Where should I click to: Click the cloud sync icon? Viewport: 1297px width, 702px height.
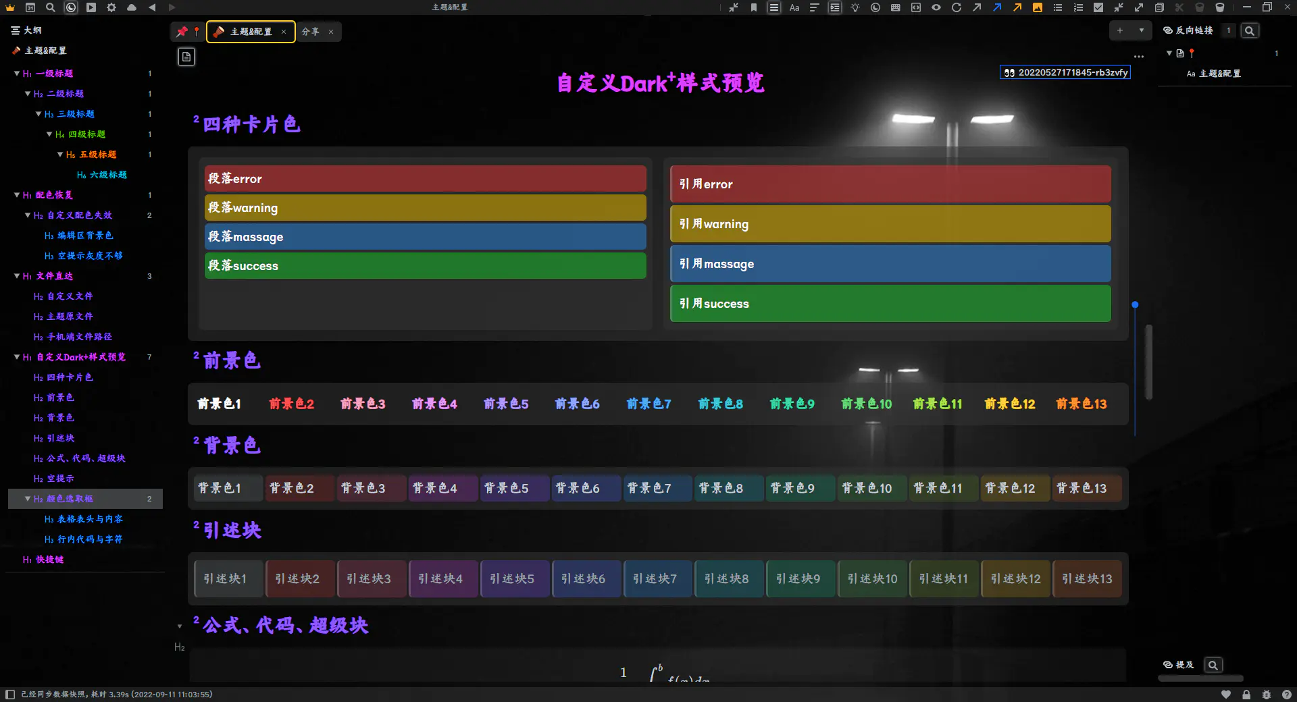[x=132, y=7]
